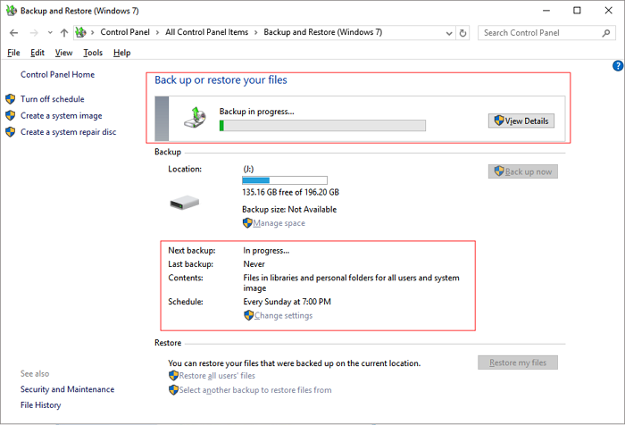Open the blue Help question mark
This screenshot has width=625, height=425.
[618, 66]
